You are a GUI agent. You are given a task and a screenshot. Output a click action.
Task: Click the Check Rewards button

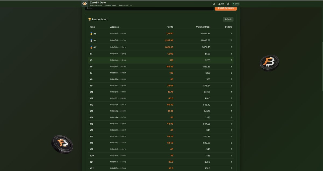pos(226,8)
